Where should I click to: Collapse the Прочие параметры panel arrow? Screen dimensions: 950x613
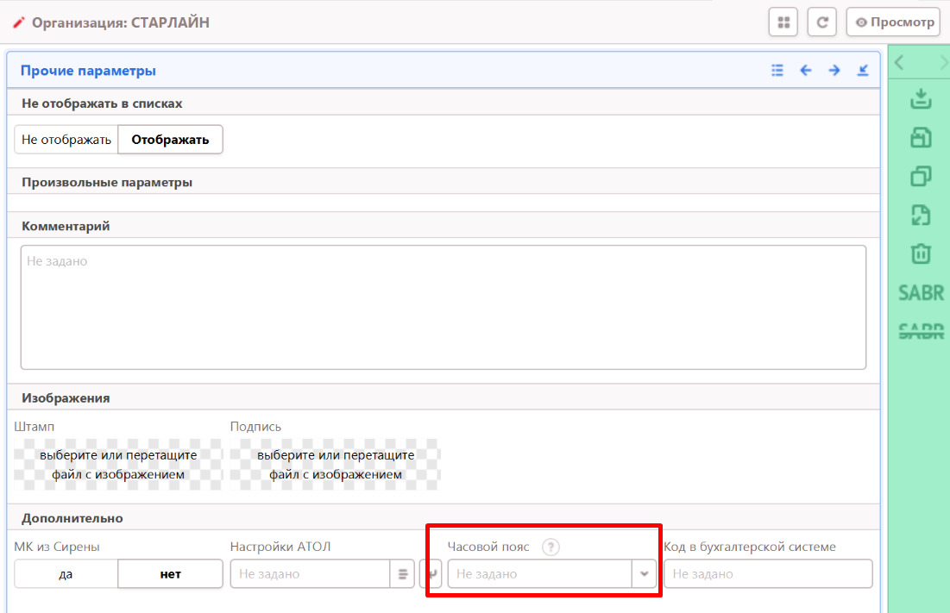(863, 71)
